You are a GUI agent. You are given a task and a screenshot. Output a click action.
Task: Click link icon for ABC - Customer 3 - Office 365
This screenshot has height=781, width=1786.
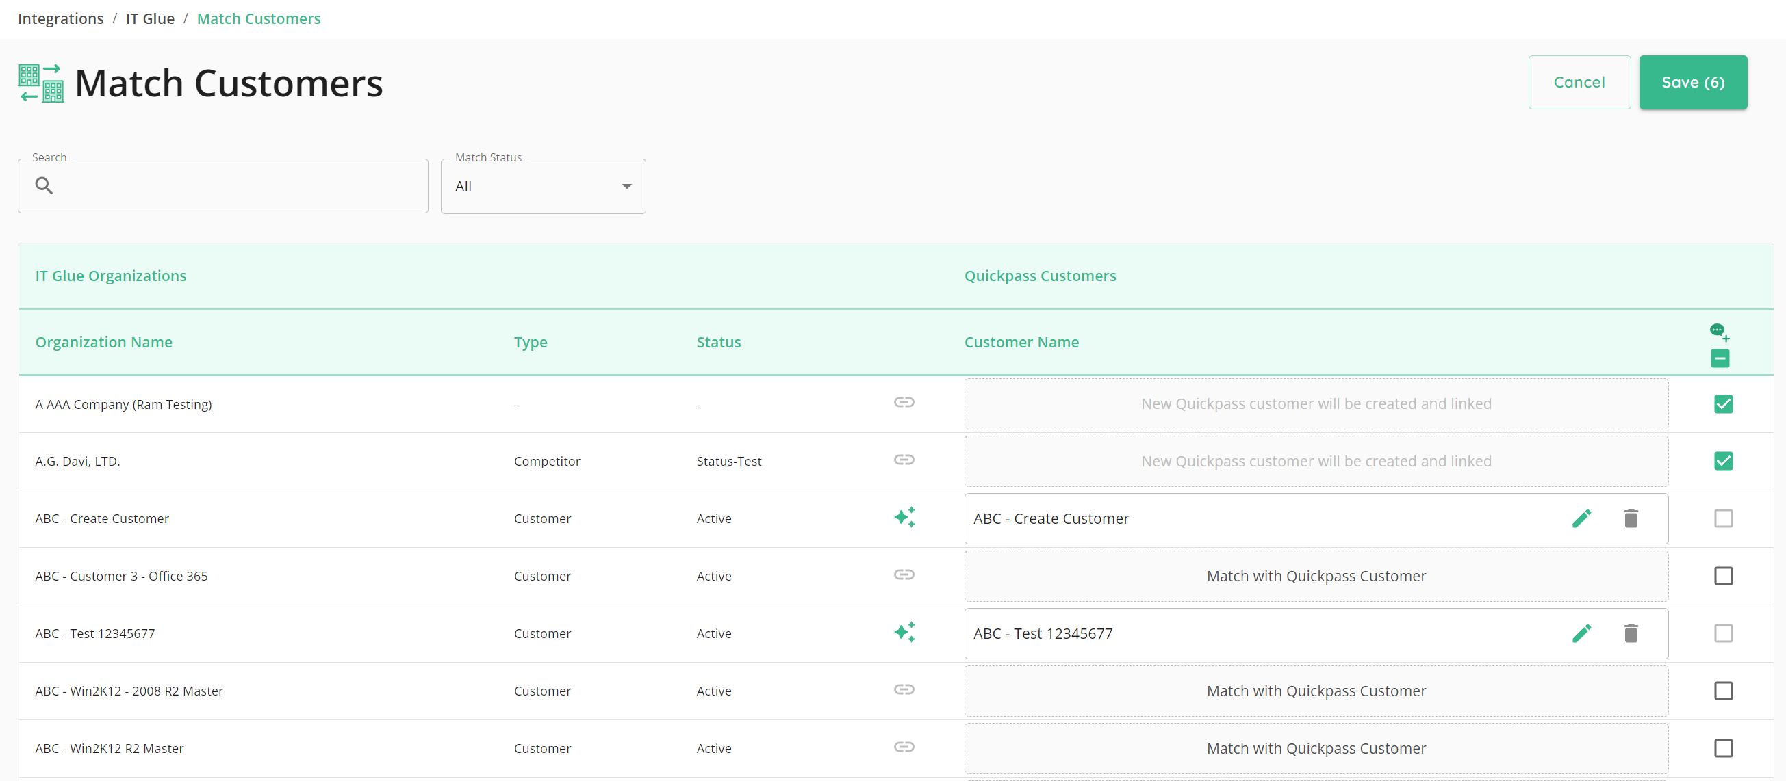tap(904, 574)
